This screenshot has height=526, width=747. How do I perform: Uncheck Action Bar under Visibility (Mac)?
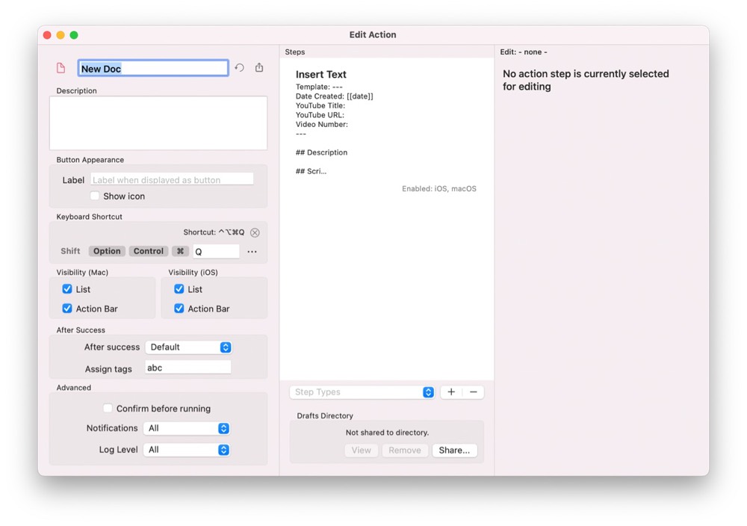tap(67, 309)
